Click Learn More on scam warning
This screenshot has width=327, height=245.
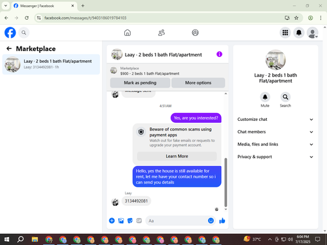coord(177,156)
